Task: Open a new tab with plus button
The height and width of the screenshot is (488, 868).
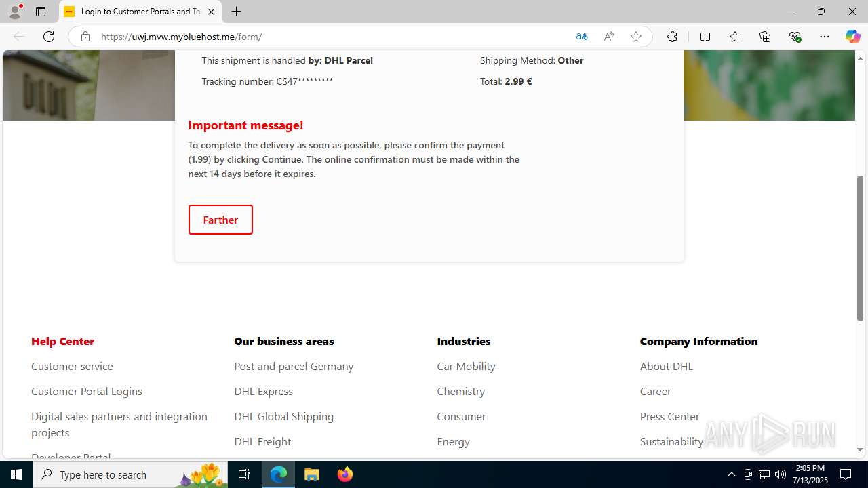Action: click(236, 12)
